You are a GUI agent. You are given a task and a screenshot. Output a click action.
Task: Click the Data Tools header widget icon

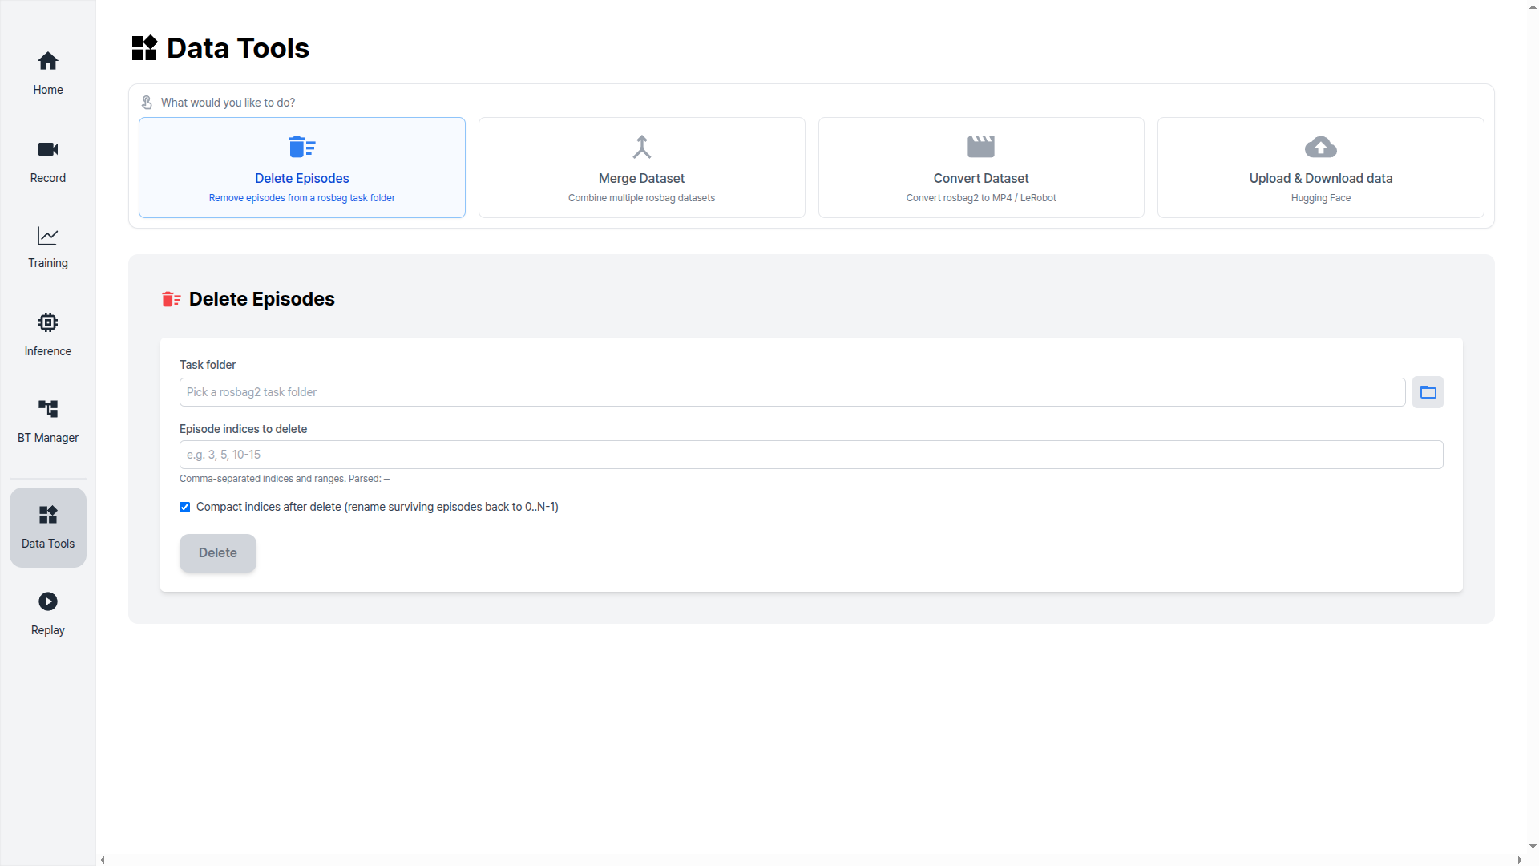(x=145, y=48)
